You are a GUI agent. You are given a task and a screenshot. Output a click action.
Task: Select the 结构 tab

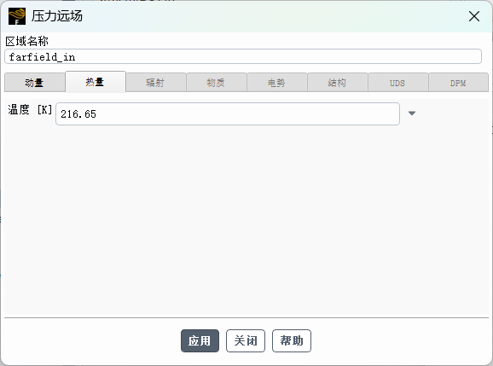[338, 83]
